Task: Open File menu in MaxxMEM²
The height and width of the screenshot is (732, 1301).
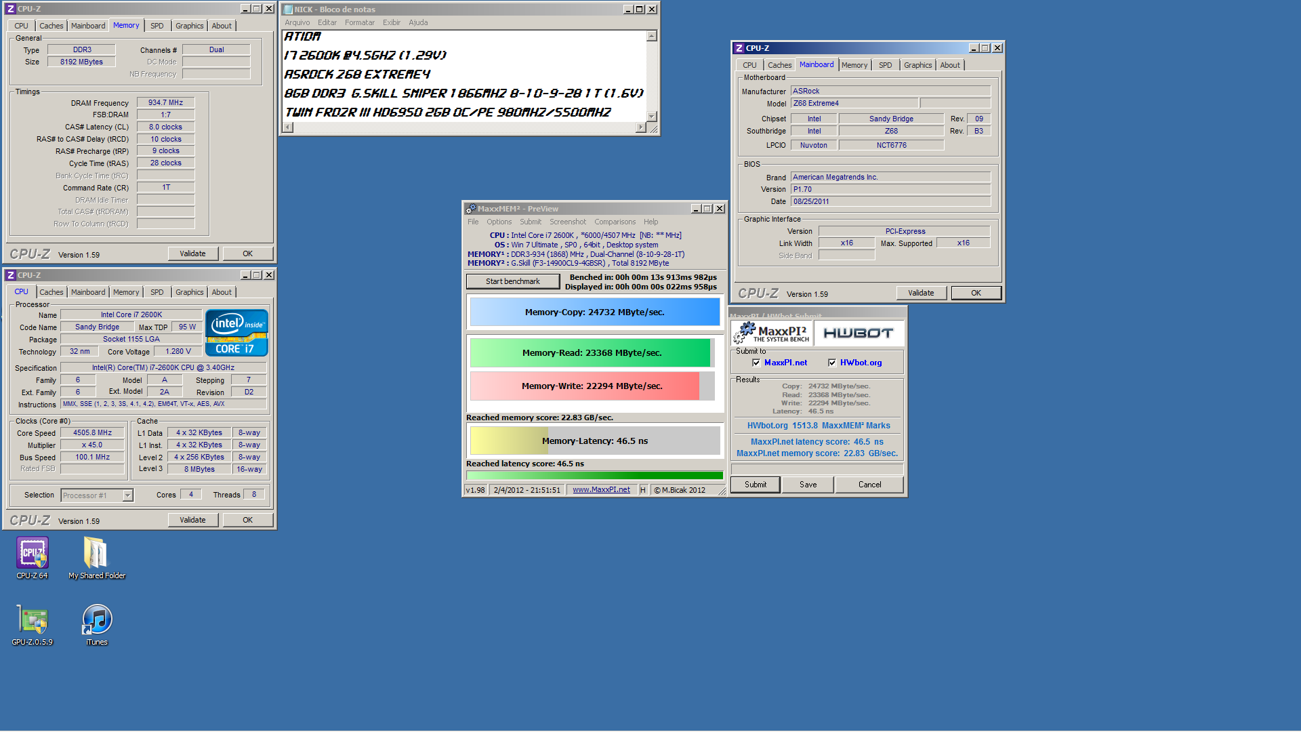Action: (473, 222)
